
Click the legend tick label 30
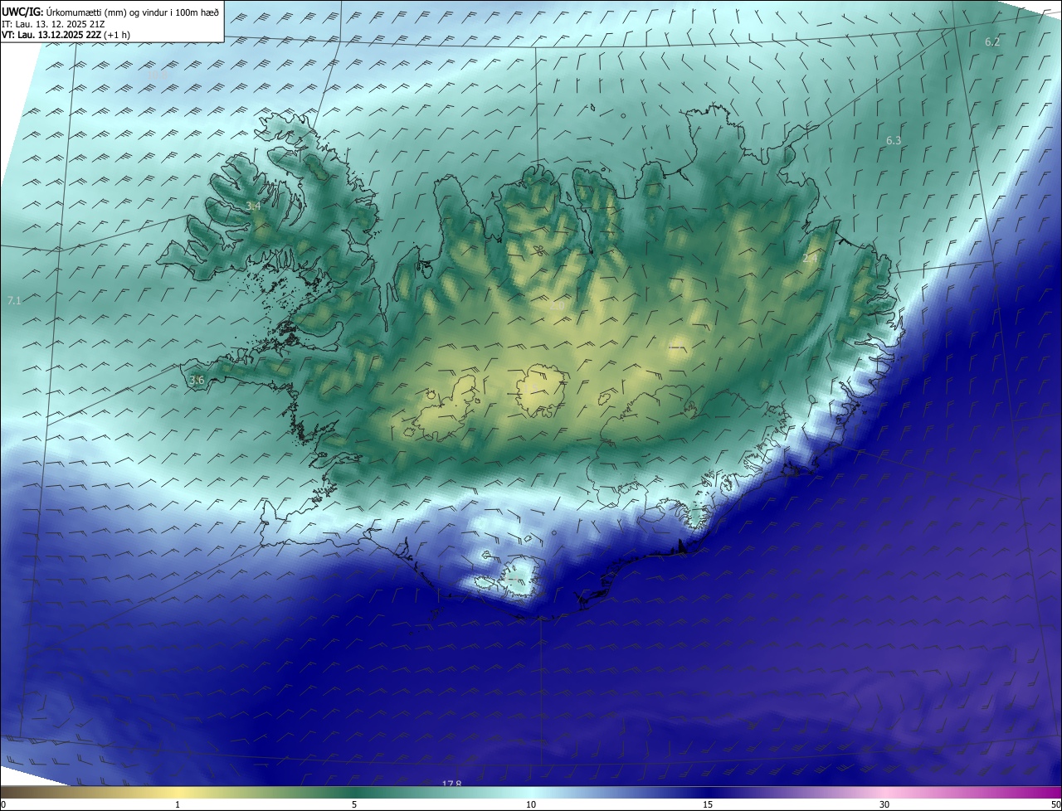tap(884, 804)
